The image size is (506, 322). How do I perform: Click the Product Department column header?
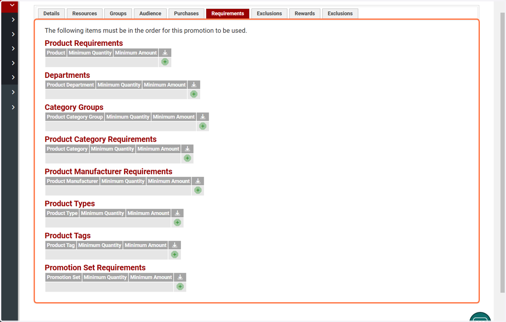[x=70, y=85]
